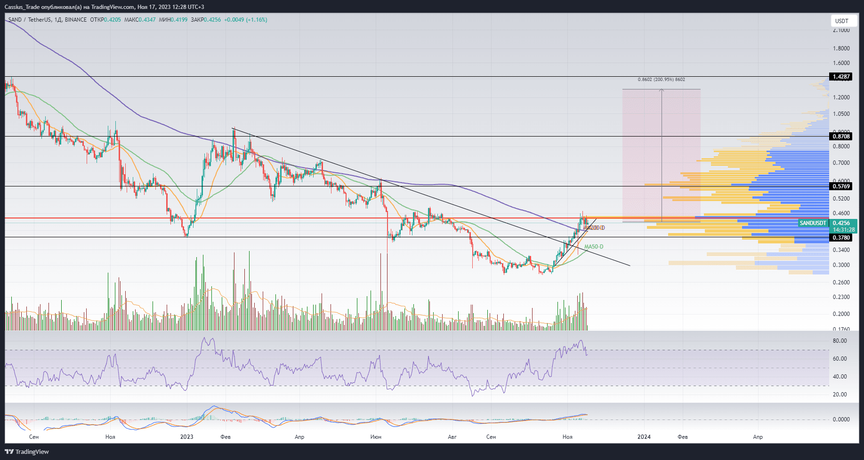Screen dimensions: 864x460
Task: Click the RSI 80.00 scale label
Action: 840,341
